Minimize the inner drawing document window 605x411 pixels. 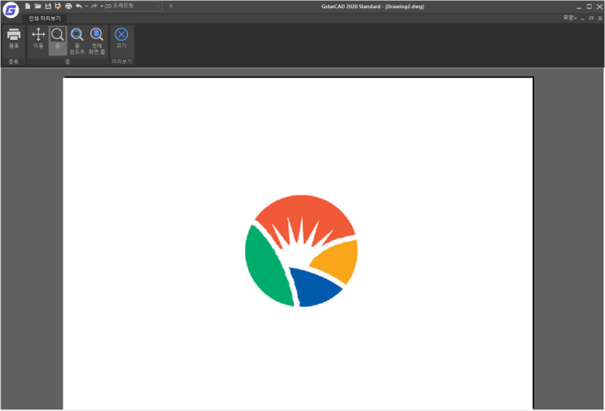click(x=583, y=18)
